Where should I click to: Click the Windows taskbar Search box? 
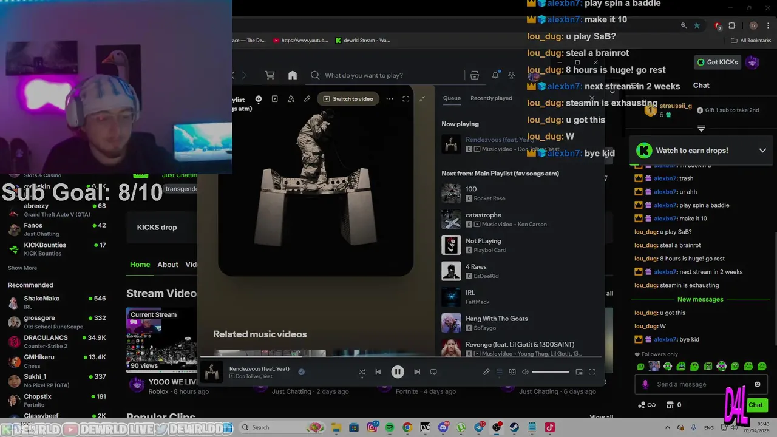282,427
